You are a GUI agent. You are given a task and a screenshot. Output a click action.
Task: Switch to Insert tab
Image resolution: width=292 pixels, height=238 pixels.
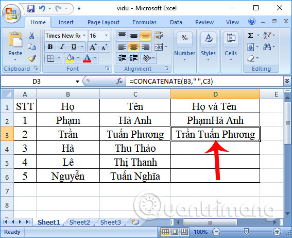[66, 22]
